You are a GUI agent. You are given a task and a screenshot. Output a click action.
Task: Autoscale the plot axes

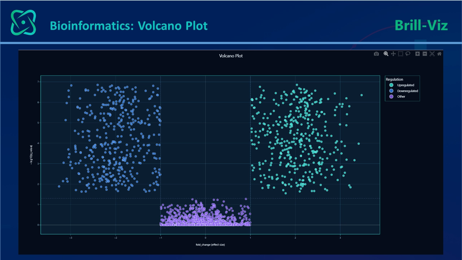click(x=432, y=54)
